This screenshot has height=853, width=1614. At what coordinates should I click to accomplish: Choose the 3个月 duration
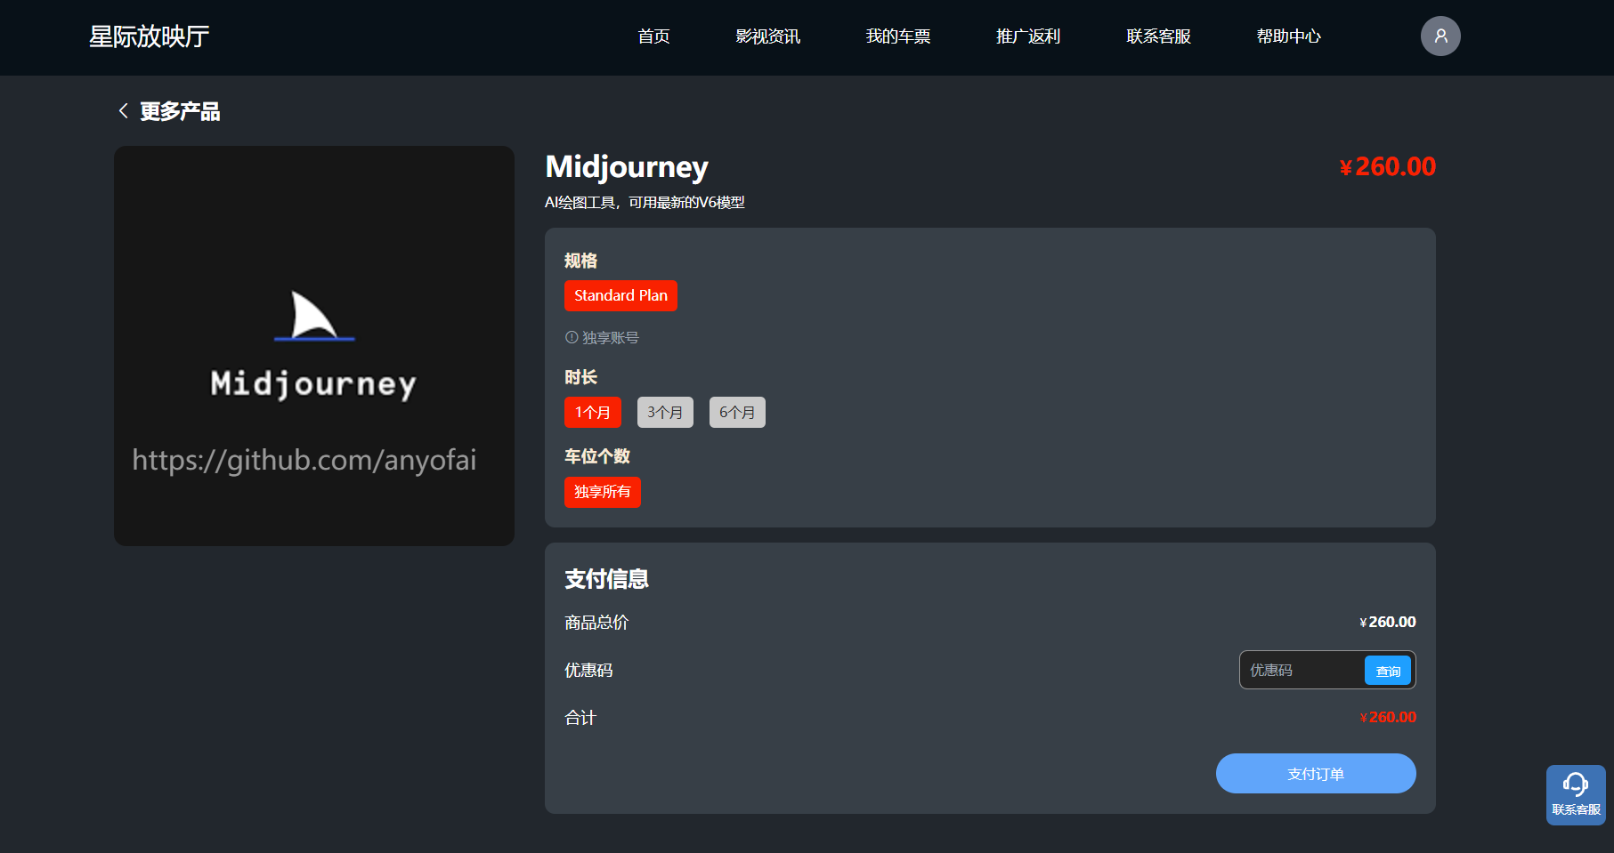665,413
